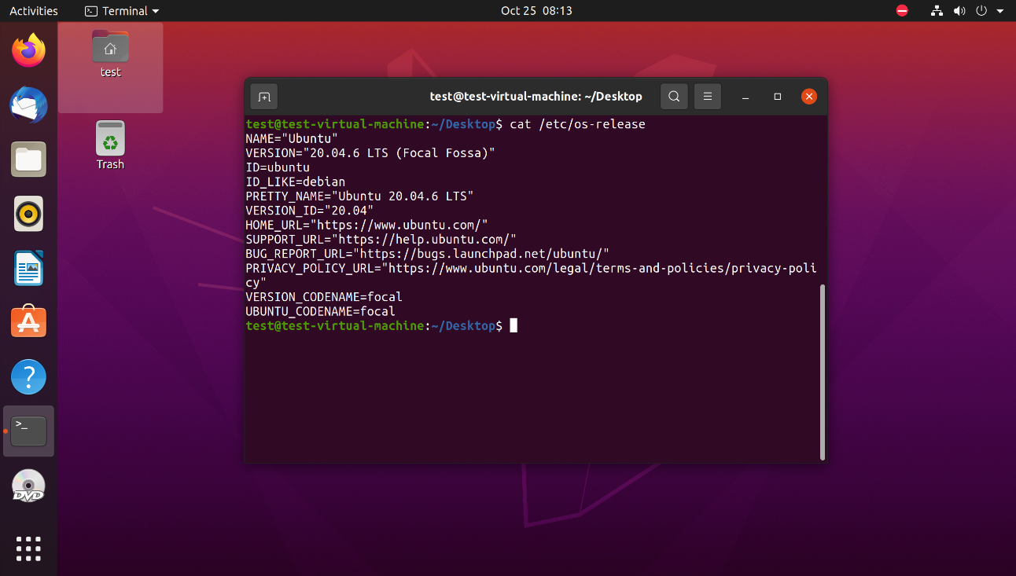
Task: Click the Terminal title bar text
Action: pos(536,97)
